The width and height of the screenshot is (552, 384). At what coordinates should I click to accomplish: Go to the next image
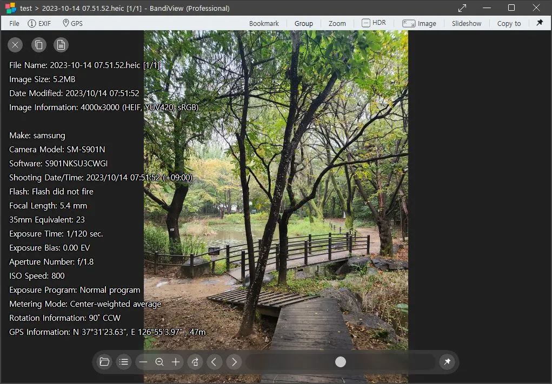pyautogui.click(x=234, y=362)
